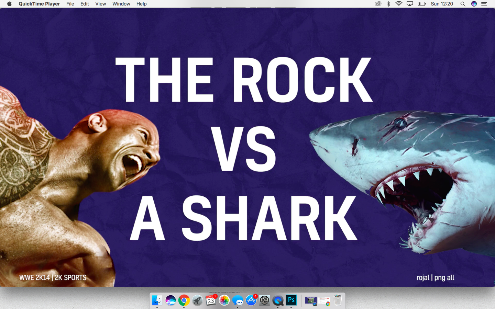Open Calendar showing Jul 23
This screenshot has height=309, width=495.
point(211,300)
